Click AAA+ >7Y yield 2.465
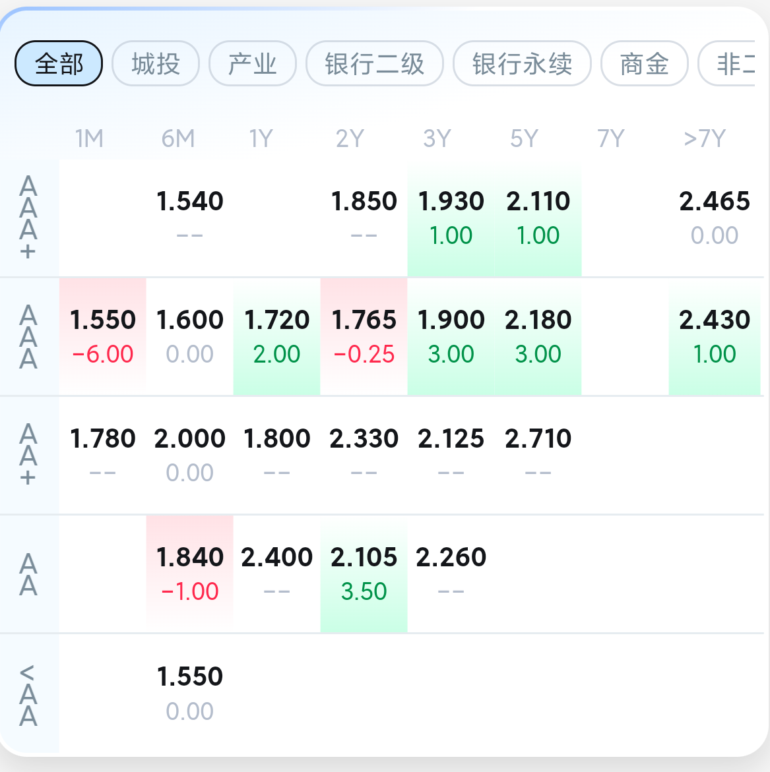Screen dimensions: 770x772 (x=715, y=218)
